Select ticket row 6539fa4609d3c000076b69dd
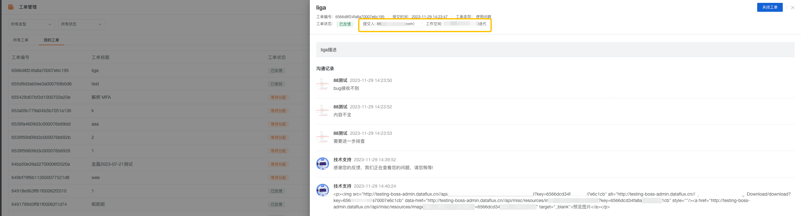This screenshot has height=216, width=801. 159,124
